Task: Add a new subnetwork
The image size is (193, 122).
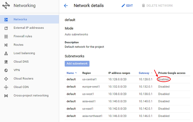Action: (77, 64)
